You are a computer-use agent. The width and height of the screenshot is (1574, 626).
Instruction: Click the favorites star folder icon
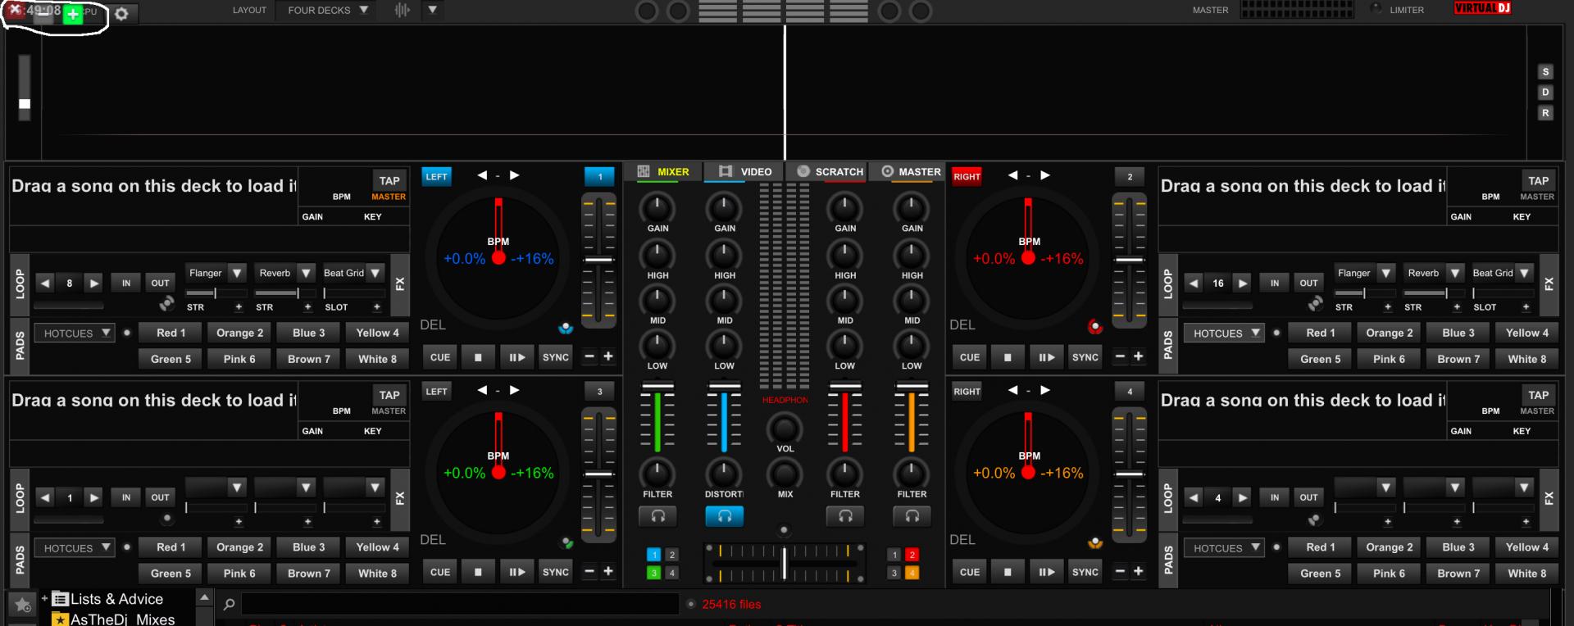23,606
